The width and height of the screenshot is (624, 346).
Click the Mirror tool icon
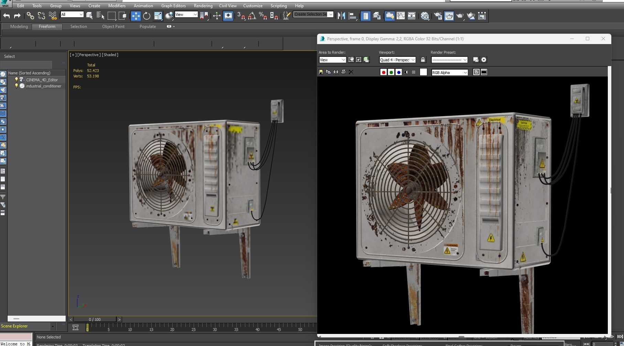[341, 16]
